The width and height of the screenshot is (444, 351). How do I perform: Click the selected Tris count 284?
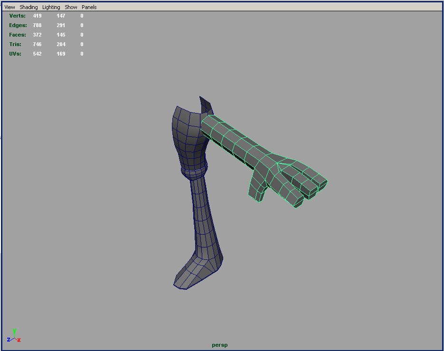pos(61,44)
